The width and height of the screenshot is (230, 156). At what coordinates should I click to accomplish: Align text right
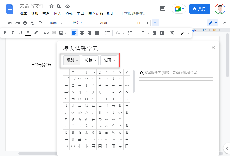point(89,33)
